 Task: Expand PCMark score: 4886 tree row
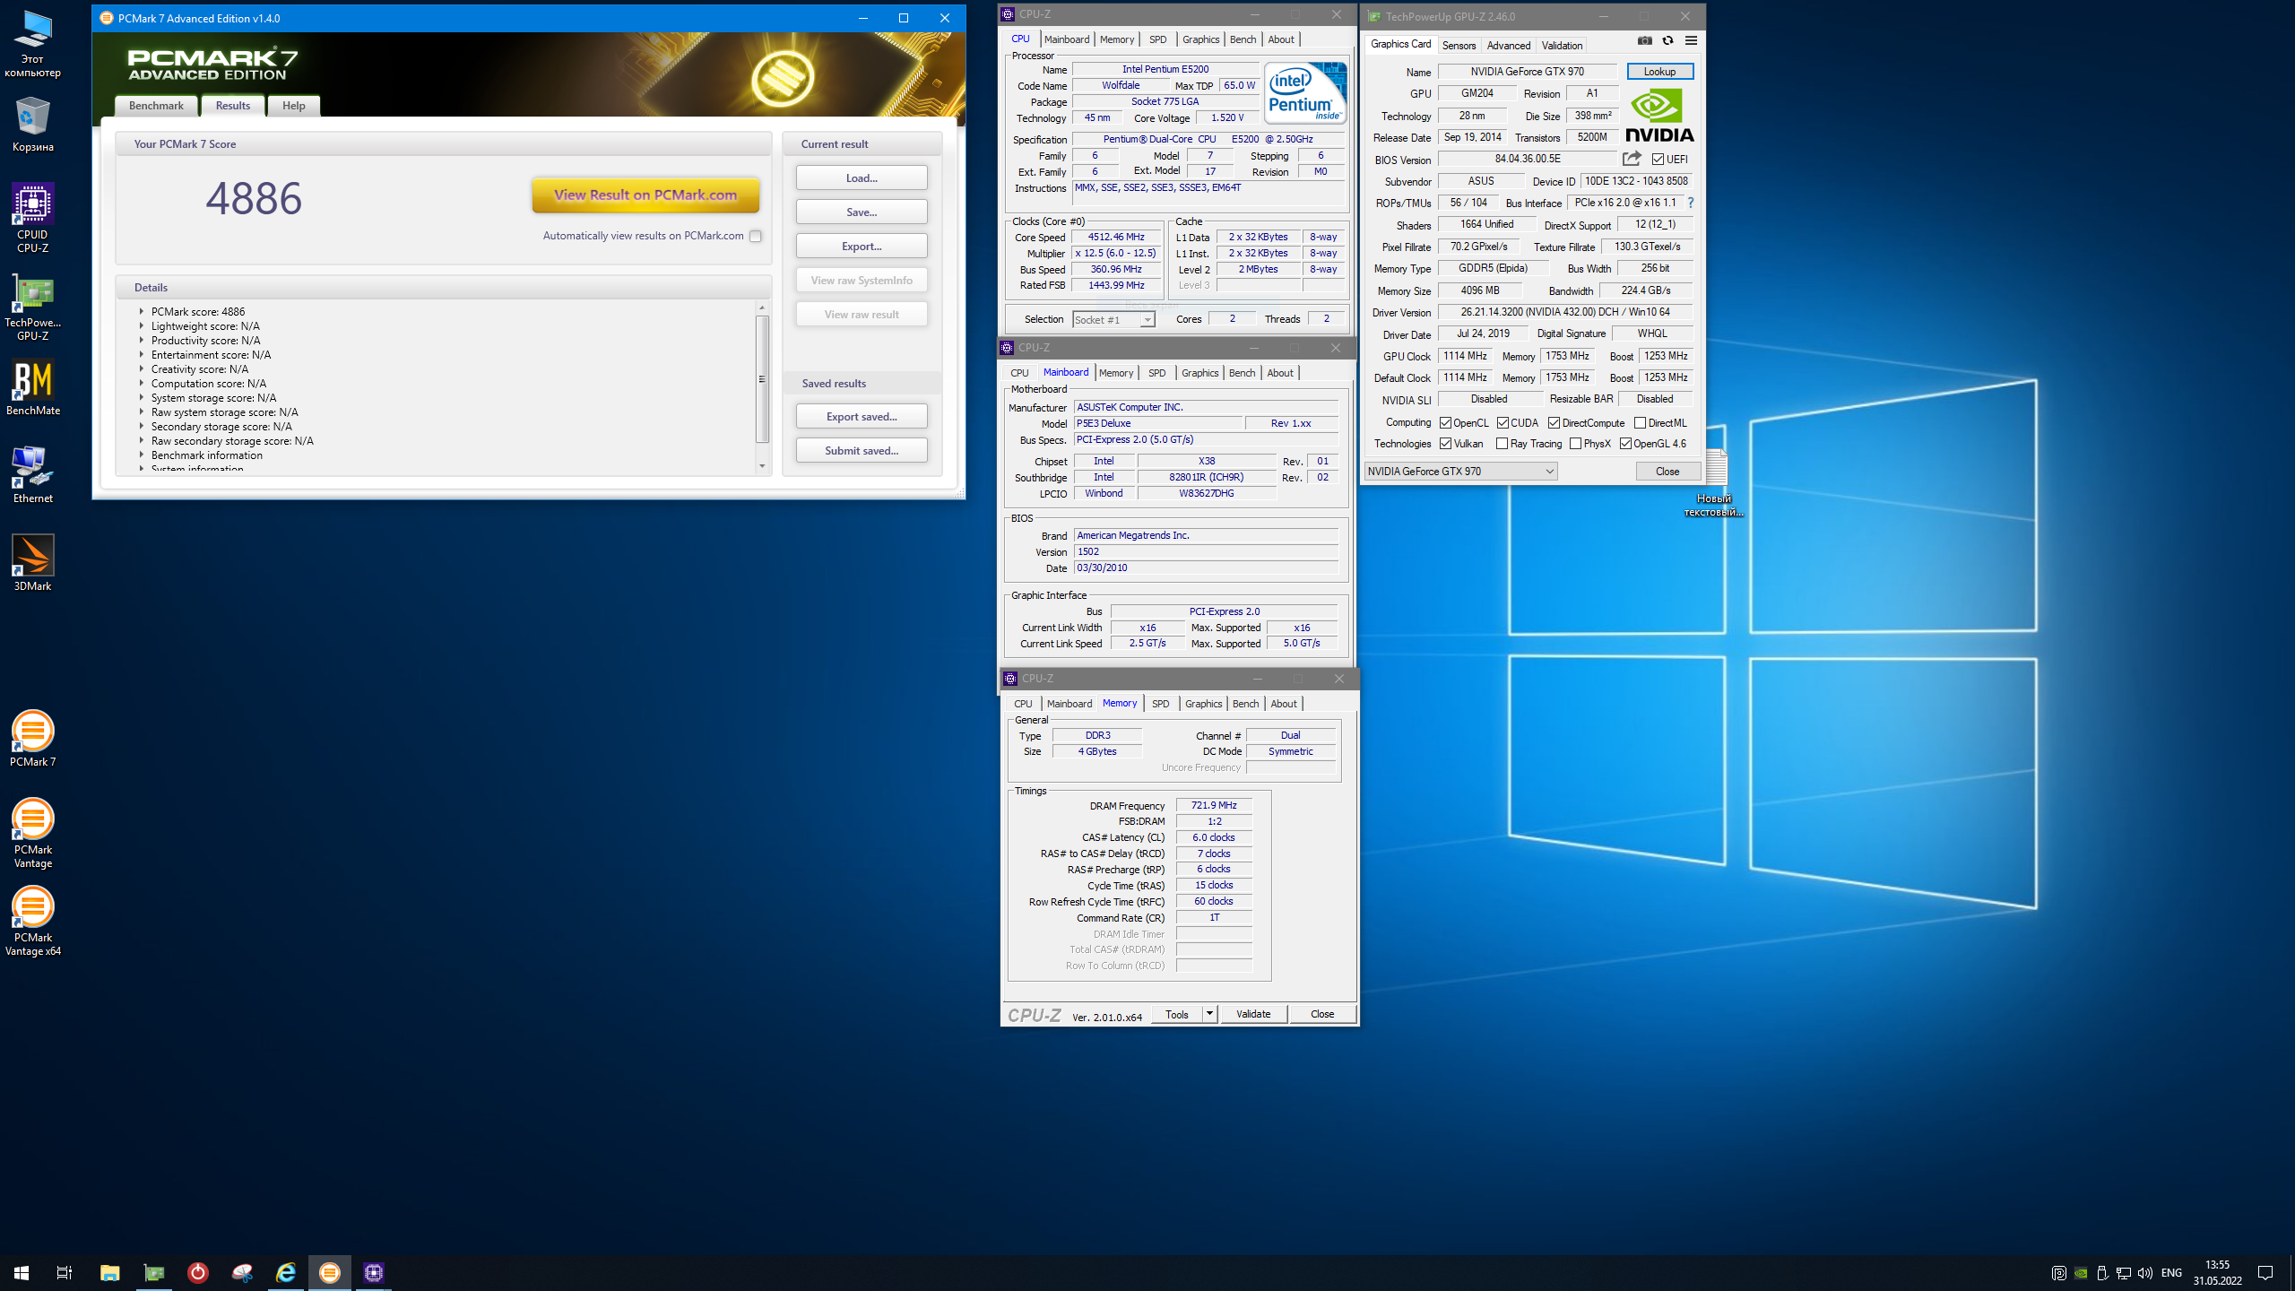(x=141, y=311)
